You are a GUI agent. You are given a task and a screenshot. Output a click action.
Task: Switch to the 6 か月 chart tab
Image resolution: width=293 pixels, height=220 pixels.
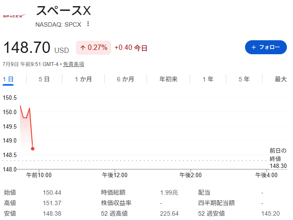[126, 79]
